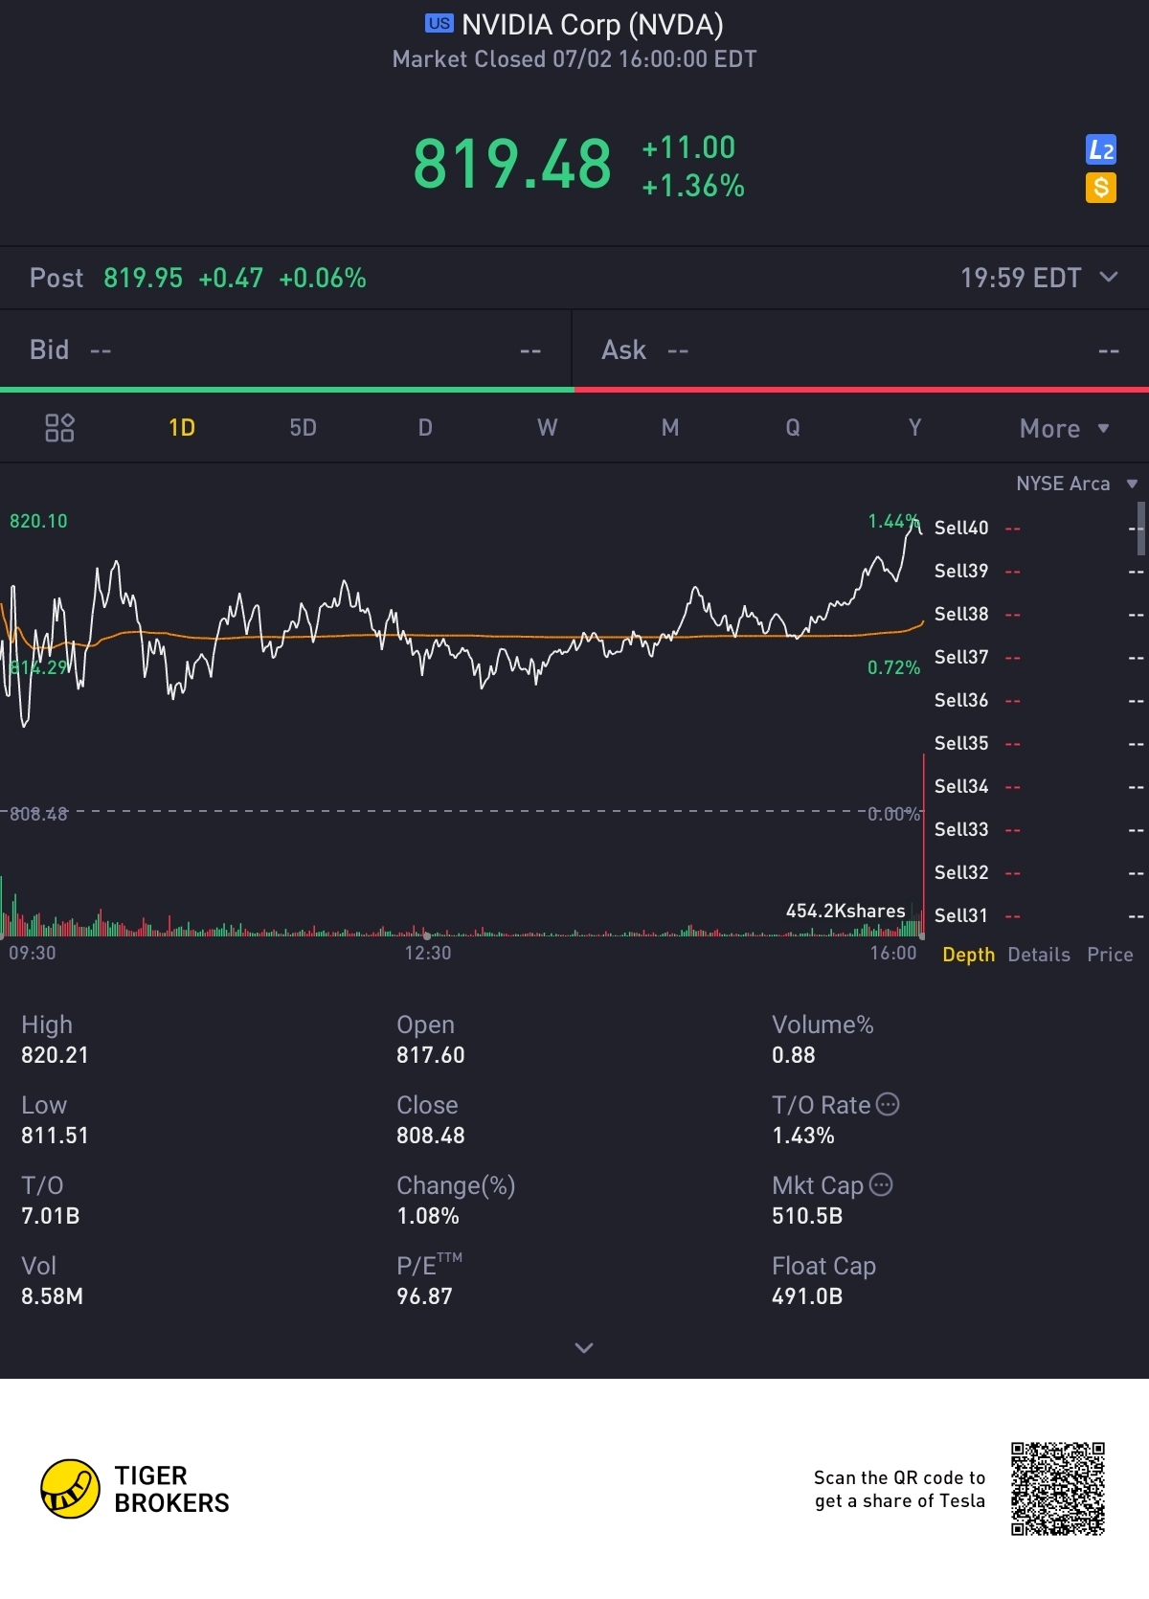Select the 1D chart tab

click(x=182, y=428)
